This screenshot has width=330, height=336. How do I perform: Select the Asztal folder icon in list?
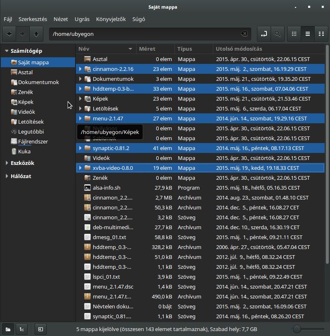point(87,59)
